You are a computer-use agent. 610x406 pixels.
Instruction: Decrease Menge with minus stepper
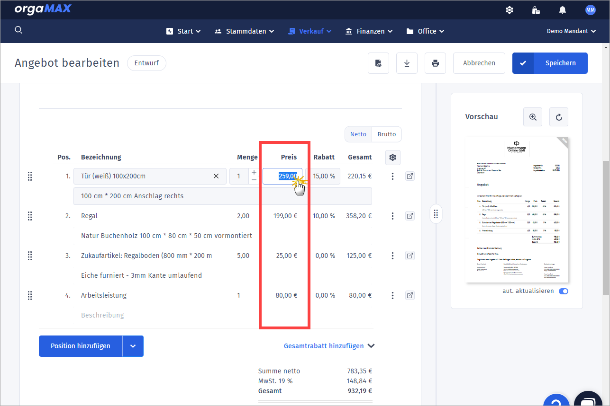[x=254, y=180]
